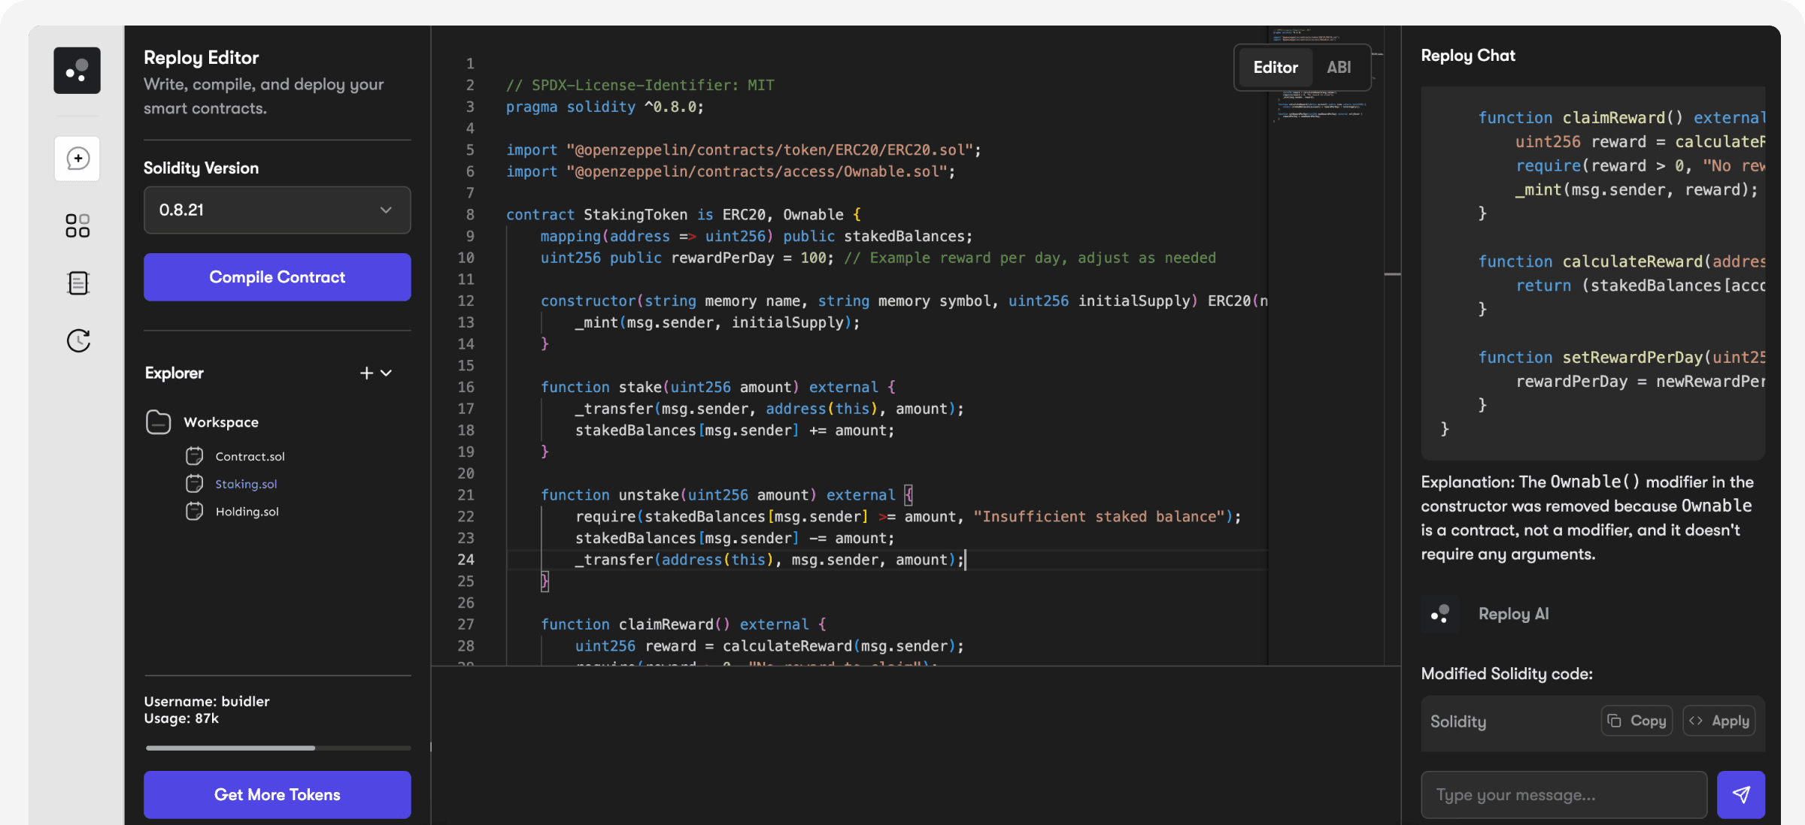Open the Solidity Version dropdown
1805x825 pixels.
pos(277,210)
